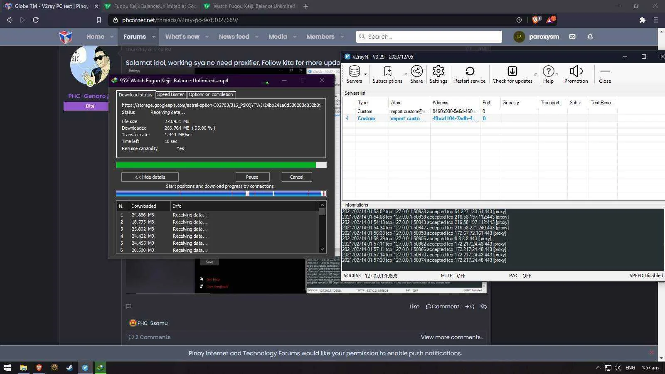This screenshot has width=665, height=374.
Task: Click the +Q quote link
Action: pyautogui.click(x=470, y=306)
